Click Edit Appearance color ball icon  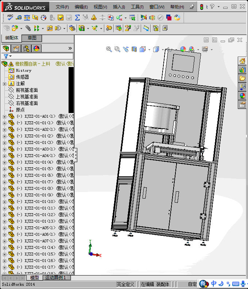[x=183, y=49]
